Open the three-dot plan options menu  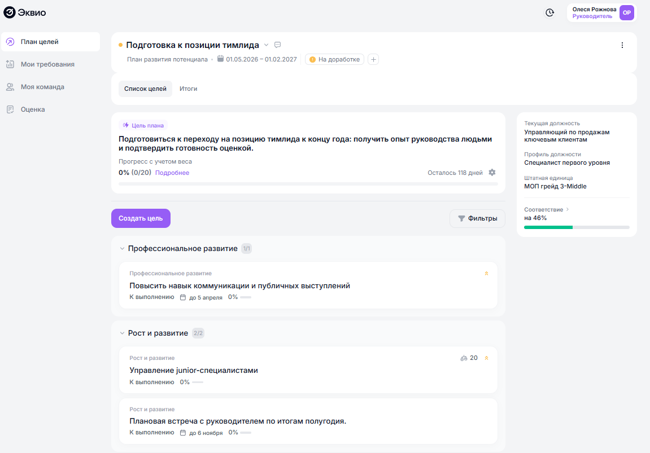click(622, 45)
